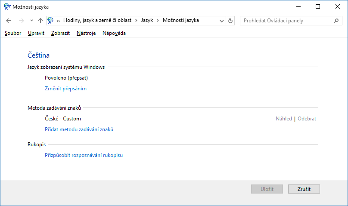Open the Soubor menu

coord(13,33)
